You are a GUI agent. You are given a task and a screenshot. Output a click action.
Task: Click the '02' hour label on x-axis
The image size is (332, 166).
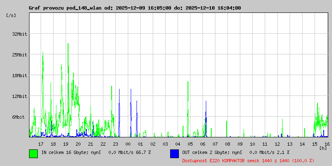(153, 144)
